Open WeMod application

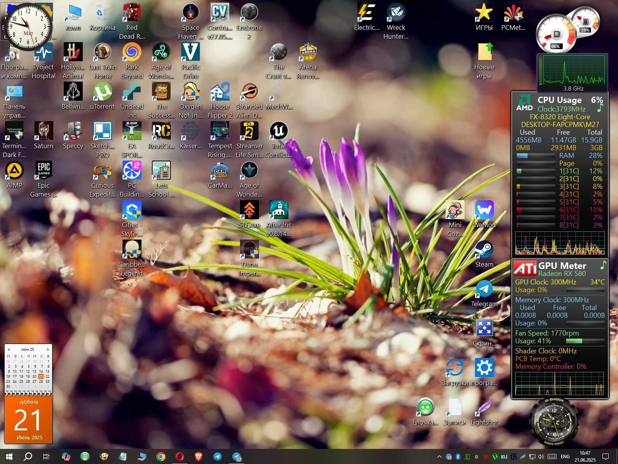pyautogui.click(x=484, y=215)
